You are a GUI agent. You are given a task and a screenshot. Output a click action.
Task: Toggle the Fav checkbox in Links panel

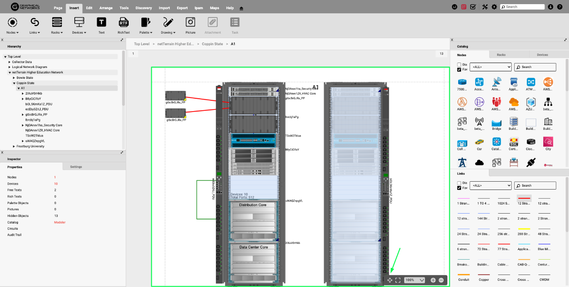point(459,188)
